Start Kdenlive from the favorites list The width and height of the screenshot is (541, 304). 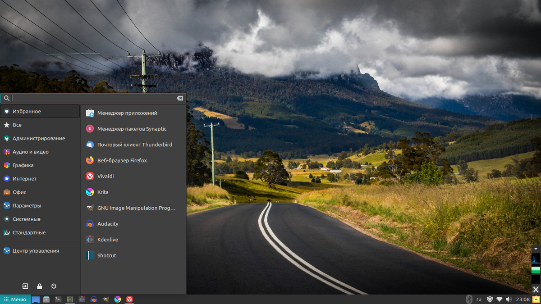click(133, 240)
